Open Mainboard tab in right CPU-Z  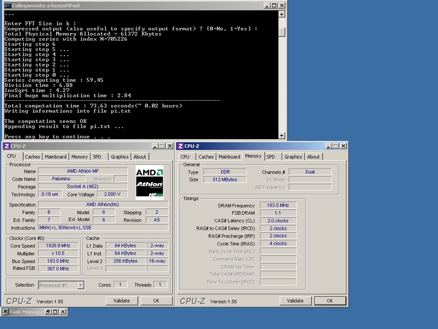point(229,157)
